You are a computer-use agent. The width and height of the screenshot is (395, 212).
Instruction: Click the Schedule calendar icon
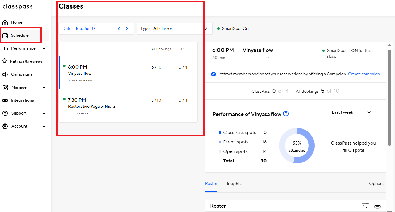(5, 35)
